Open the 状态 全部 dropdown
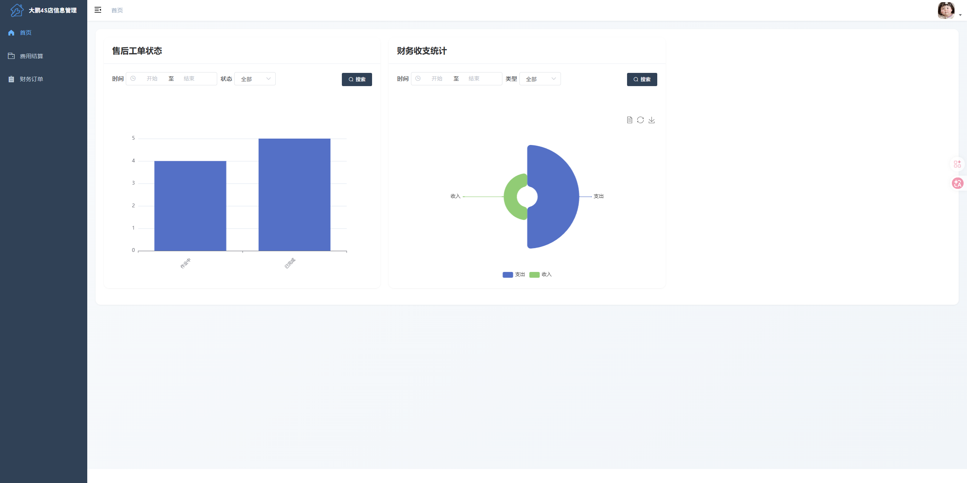967x483 pixels. point(255,79)
